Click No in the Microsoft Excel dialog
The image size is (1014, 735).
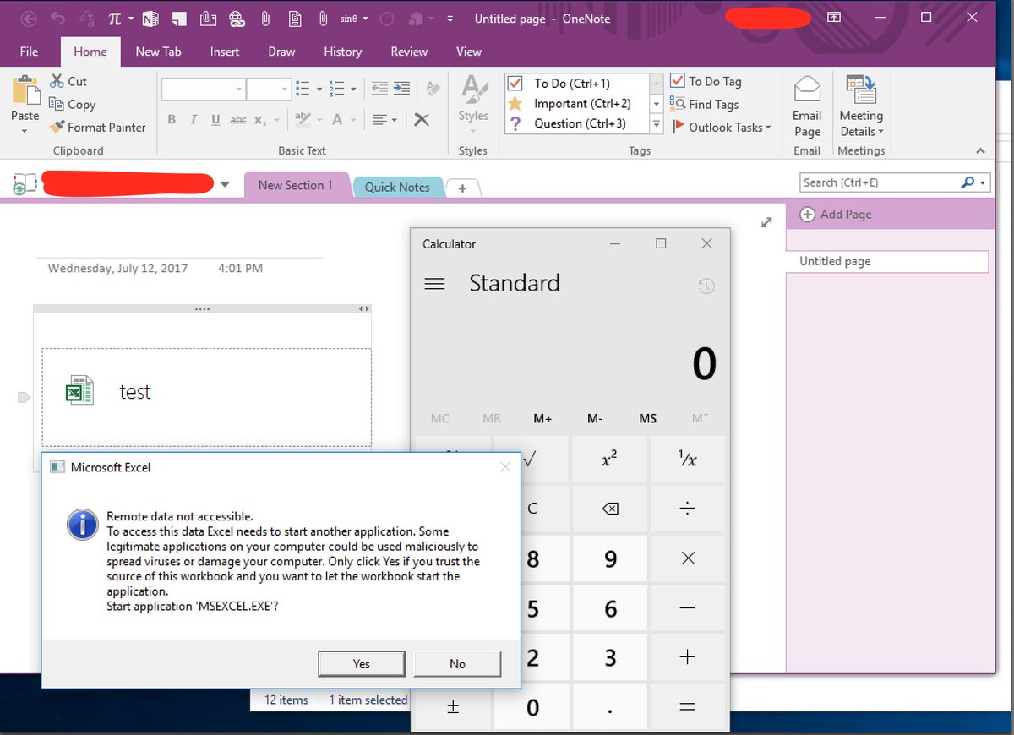457,664
